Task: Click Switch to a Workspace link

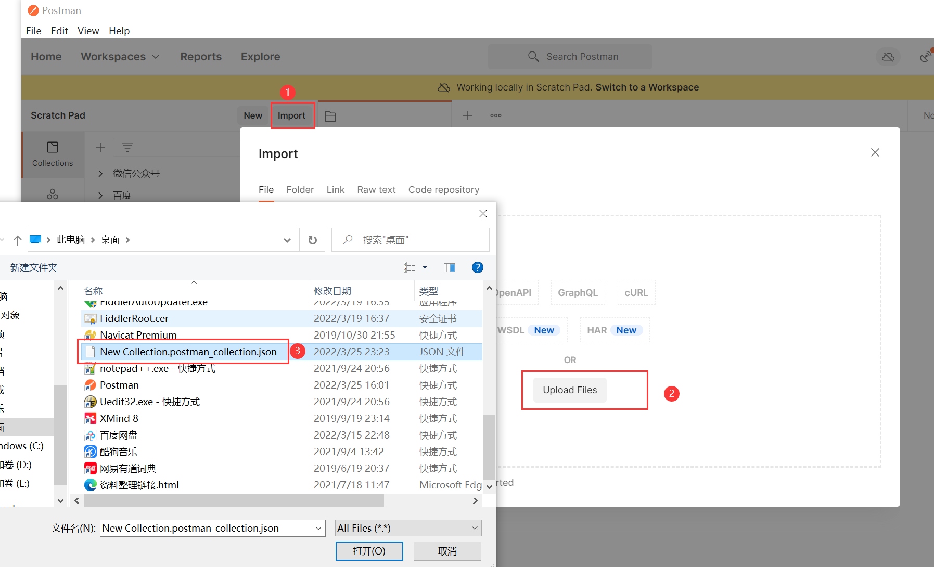Action: point(647,87)
